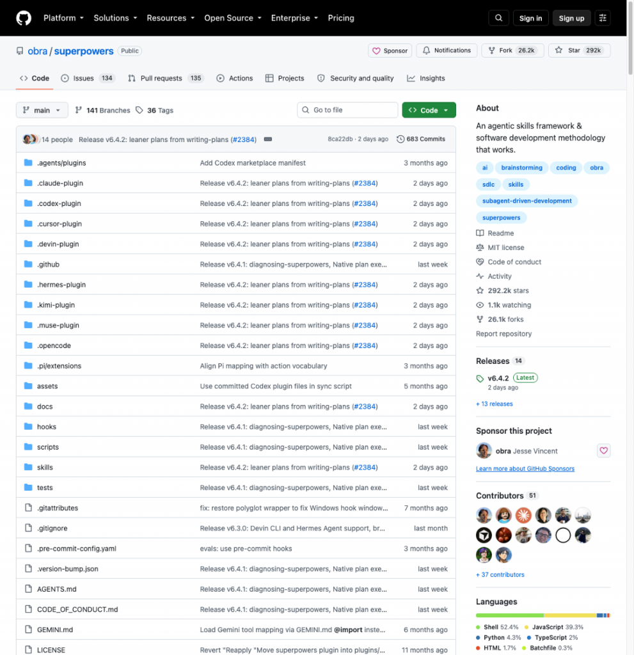The height and width of the screenshot is (655, 634).
Task: Open the GEMINI.md file
Action: (x=55, y=629)
